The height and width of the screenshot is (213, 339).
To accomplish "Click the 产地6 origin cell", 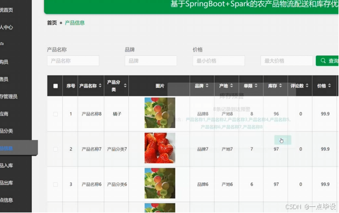I will tap(227, 184).
